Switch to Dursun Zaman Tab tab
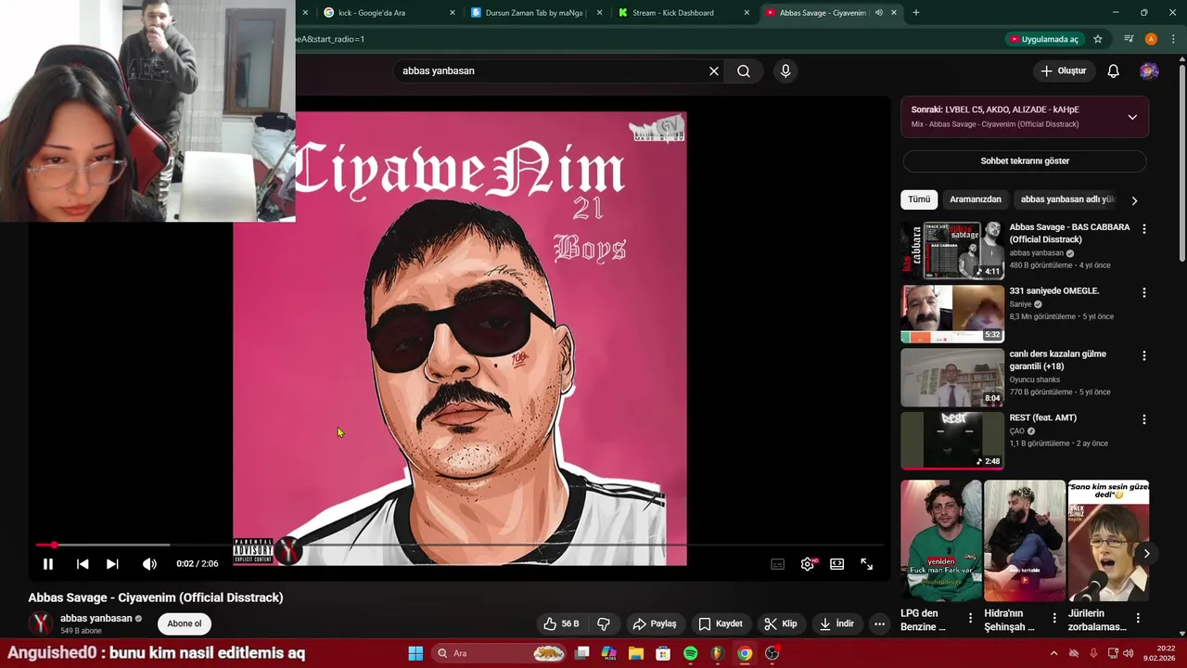 point(537,13)
